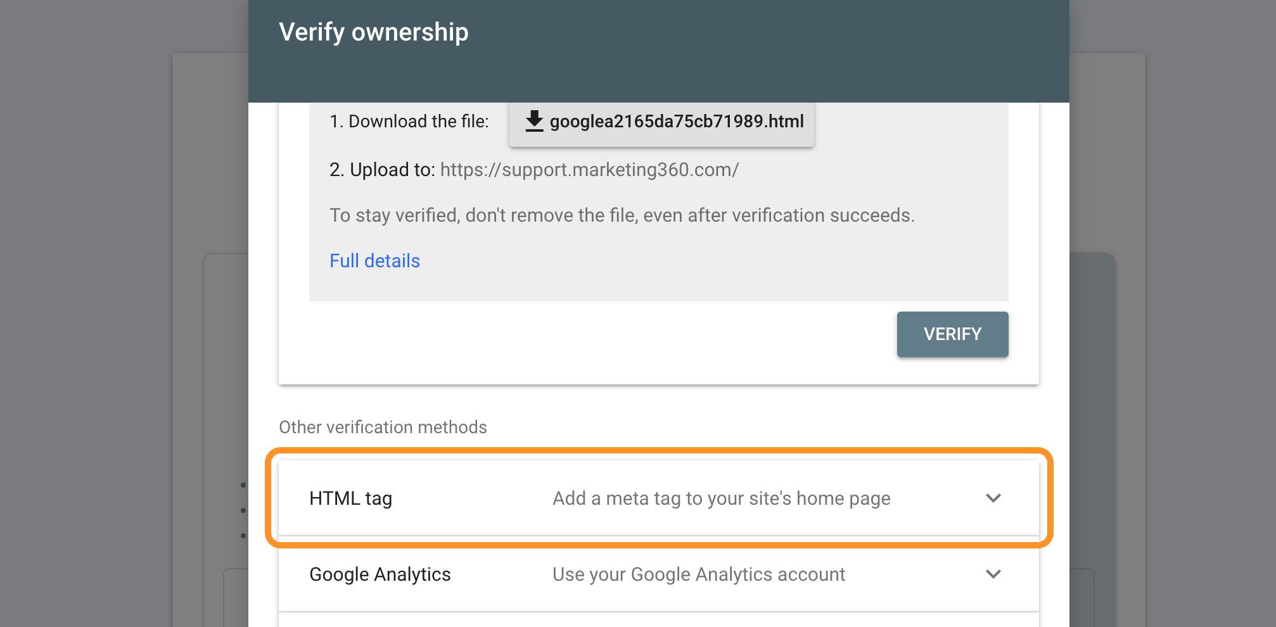Click the support.marketing360.com upload URL
This screenshot has width=1276, height=627.
pyautogui.click(x=589, y=170)
